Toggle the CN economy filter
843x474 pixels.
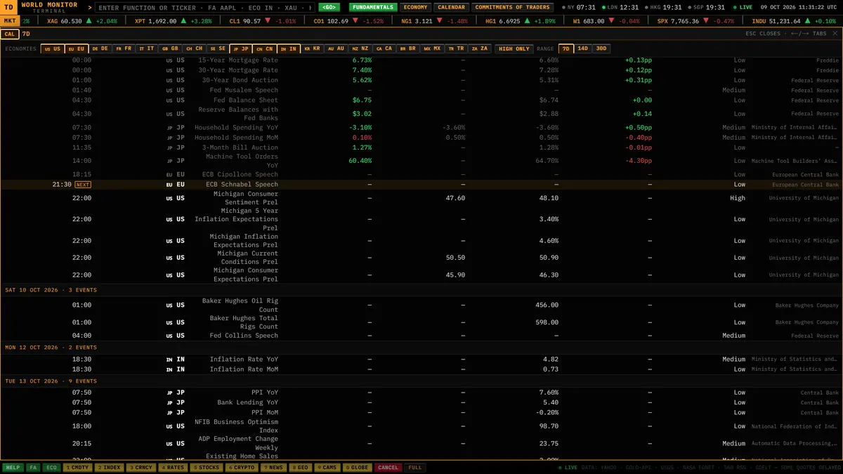(265, 49)
